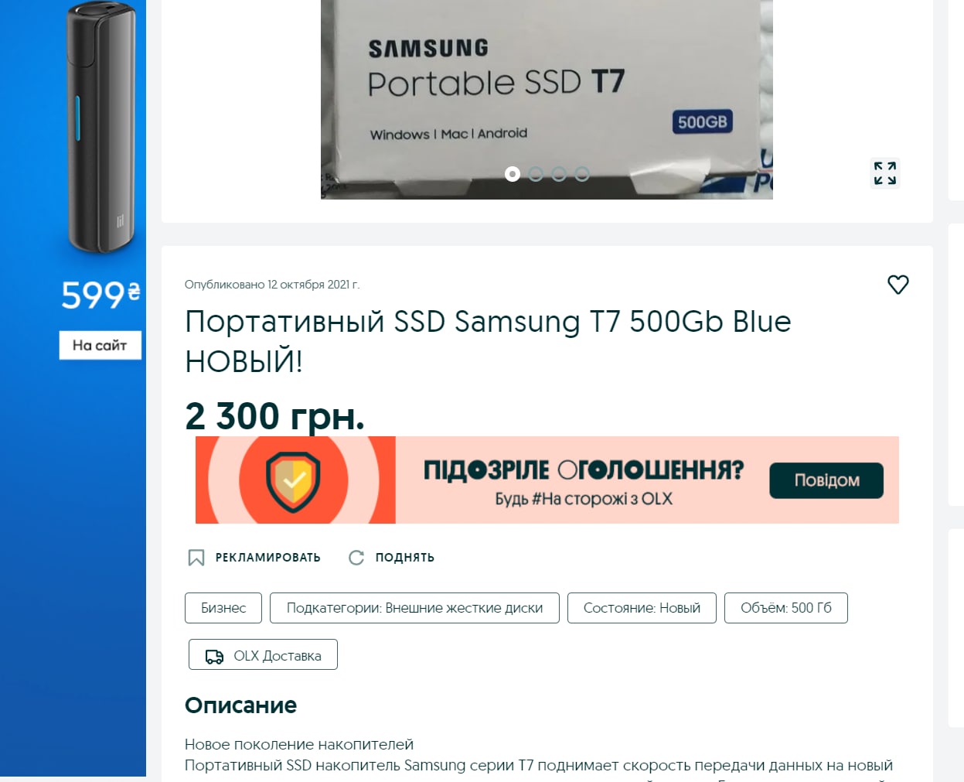The image size is (964, 782).
Task: Select the first image carousel dot
Action: pyautogui.click(x=513, y=174)
